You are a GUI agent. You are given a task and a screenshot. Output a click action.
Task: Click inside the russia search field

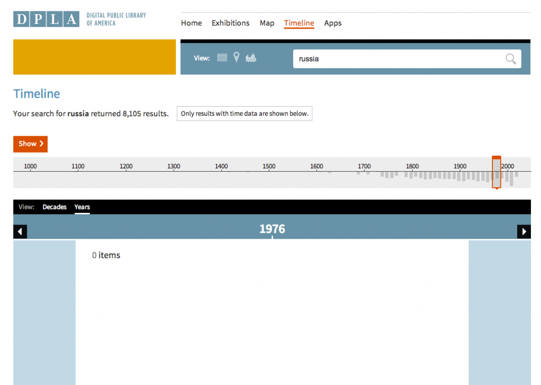point(370,59)
